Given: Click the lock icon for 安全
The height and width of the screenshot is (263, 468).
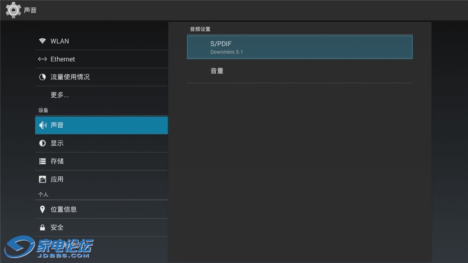Looking at the screenshot, I should coord(43,227).
